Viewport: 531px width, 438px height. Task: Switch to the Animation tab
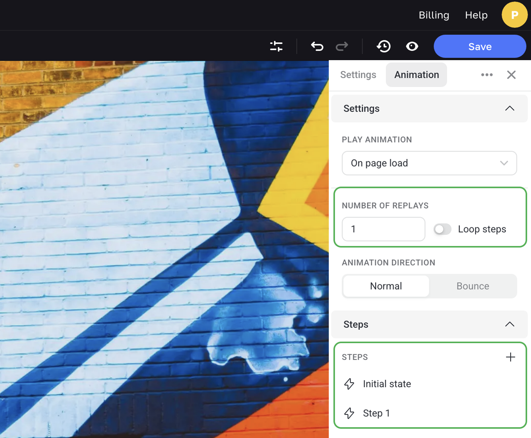coord(416,75)
